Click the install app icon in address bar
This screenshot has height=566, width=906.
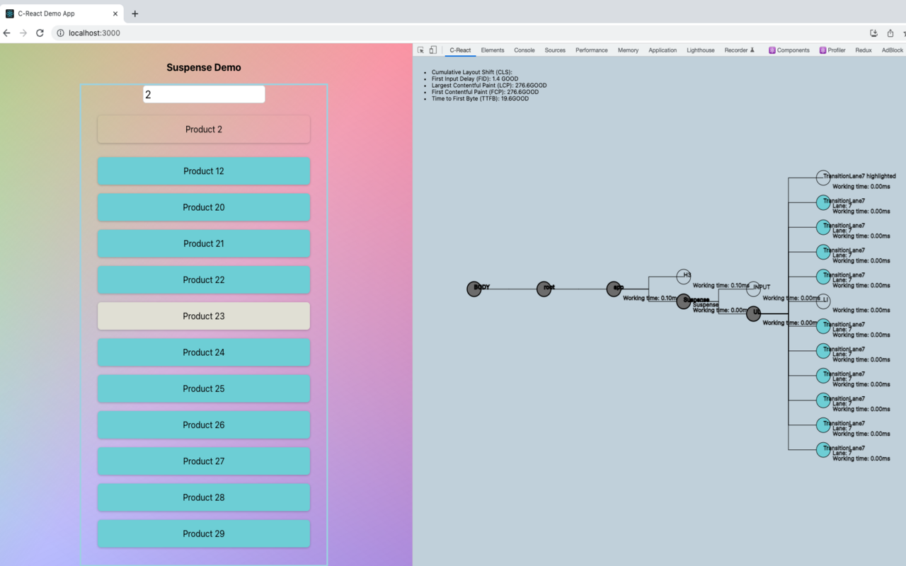tap(873, 33)
